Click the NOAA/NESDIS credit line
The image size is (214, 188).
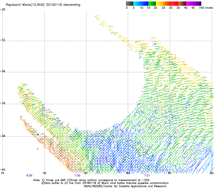point(125,186)
